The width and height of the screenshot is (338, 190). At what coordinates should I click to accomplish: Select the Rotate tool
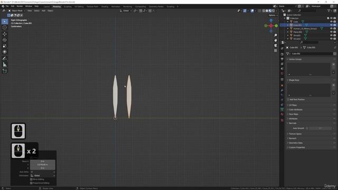tap(5, 40)
